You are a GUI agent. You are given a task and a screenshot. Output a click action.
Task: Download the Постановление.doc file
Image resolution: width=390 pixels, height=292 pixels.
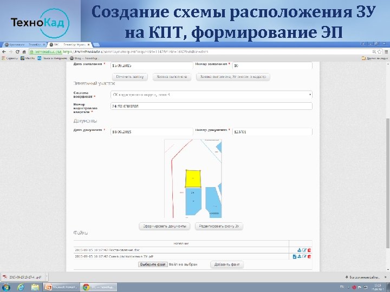(x=299, y=250)
